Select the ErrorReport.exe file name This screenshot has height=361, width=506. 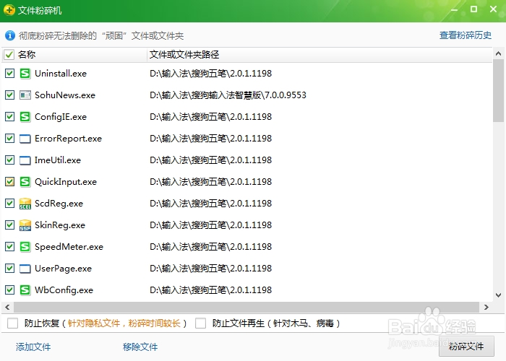[68, 139]
